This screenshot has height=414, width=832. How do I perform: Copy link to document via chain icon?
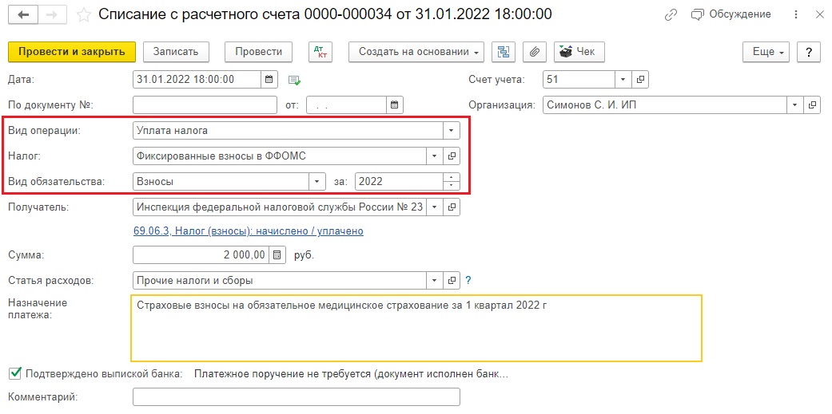(x=671, y=15)
